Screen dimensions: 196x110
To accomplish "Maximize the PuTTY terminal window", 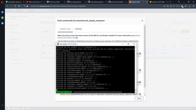I will tap(128, 44).
